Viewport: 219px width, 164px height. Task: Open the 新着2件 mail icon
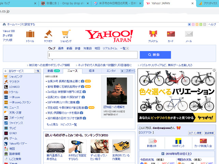point(152,141)
